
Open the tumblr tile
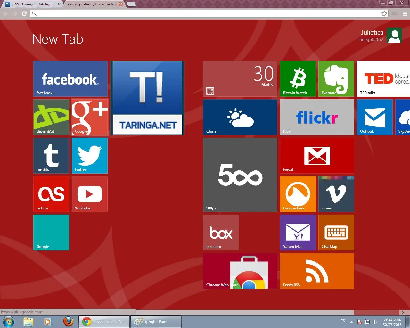click(x=51, y=156)
